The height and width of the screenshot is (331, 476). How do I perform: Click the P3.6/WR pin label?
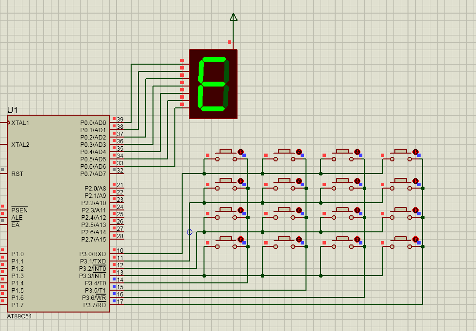[94, 297]
